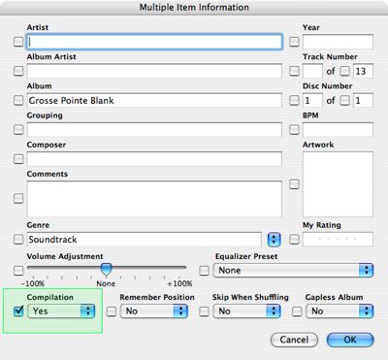388x360 pixels.
Task: Click the first Track Number field
Action: point(312,71)
